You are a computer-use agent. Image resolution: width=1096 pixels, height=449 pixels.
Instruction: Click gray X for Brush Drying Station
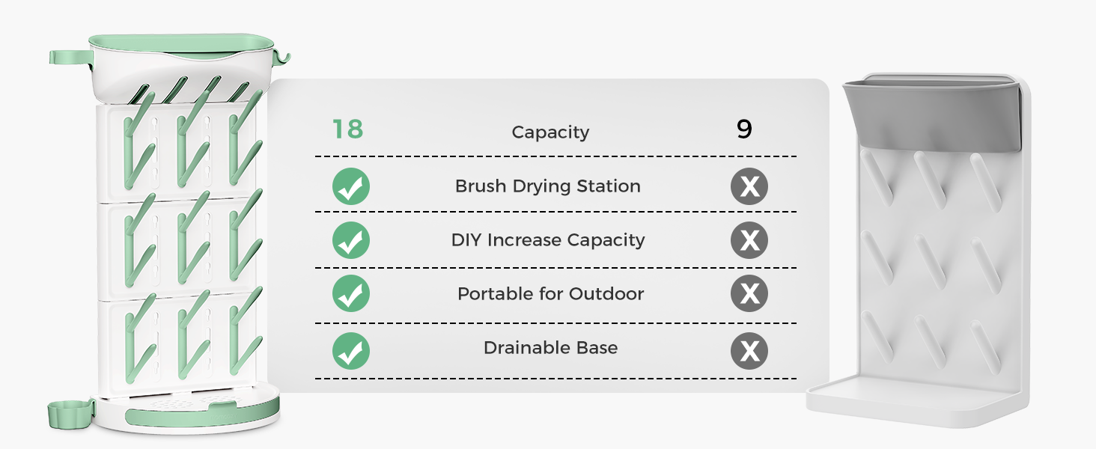(x=749, y=186)
